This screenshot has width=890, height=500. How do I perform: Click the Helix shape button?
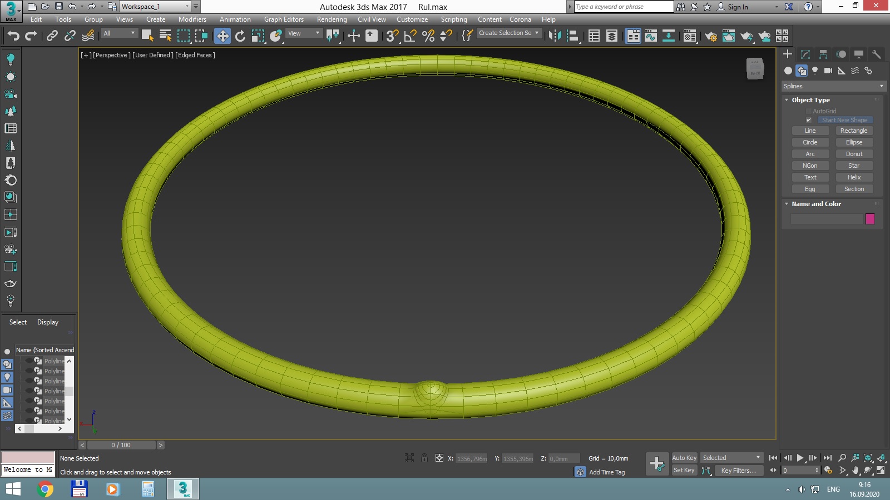854,177
